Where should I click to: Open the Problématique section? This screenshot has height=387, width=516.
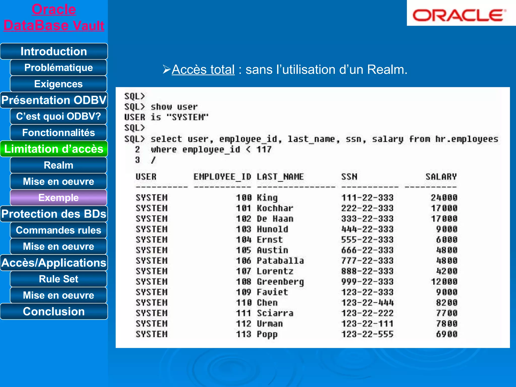[x=58, y=68]
